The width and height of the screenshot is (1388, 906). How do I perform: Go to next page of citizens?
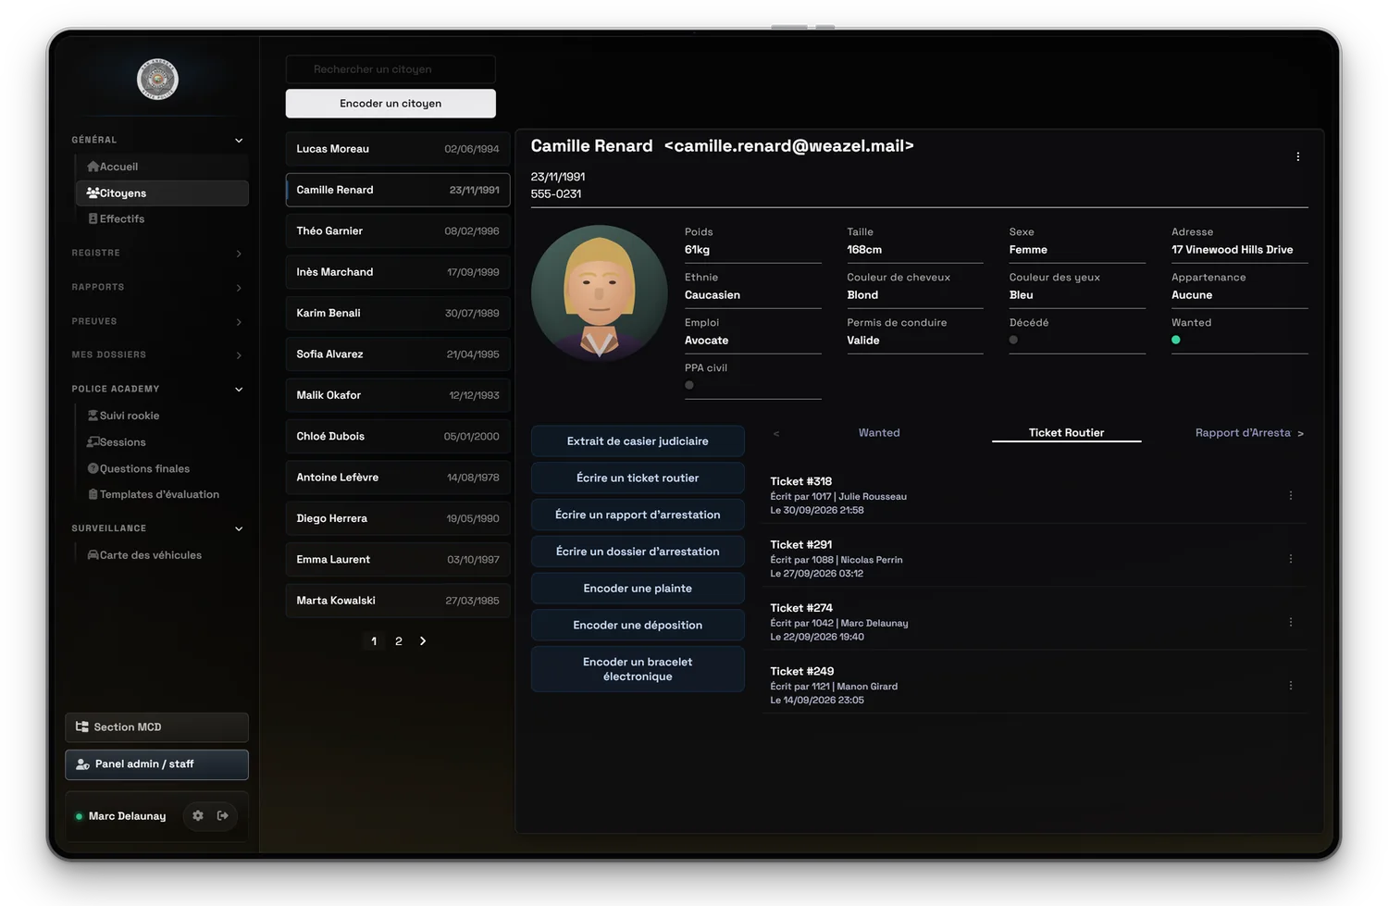click(423, 641)
